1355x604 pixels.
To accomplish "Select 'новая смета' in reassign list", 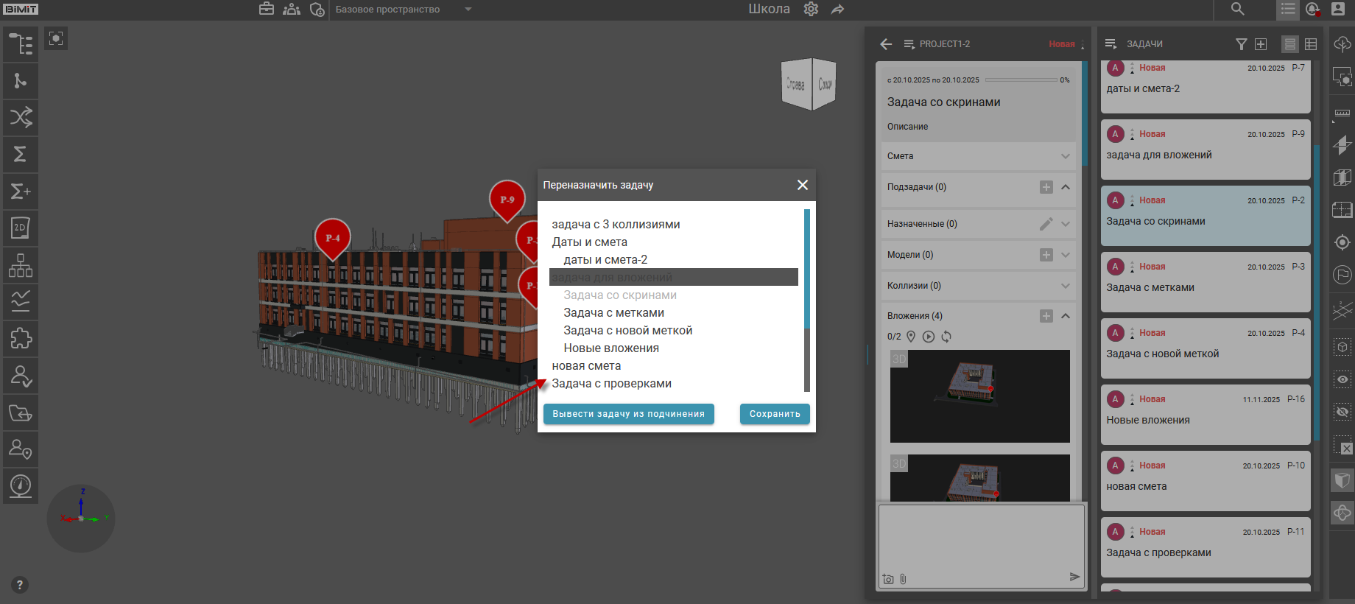I will [x=586, y=366].
